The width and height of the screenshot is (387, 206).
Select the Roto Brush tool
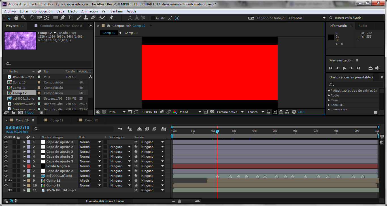(102, 18)
